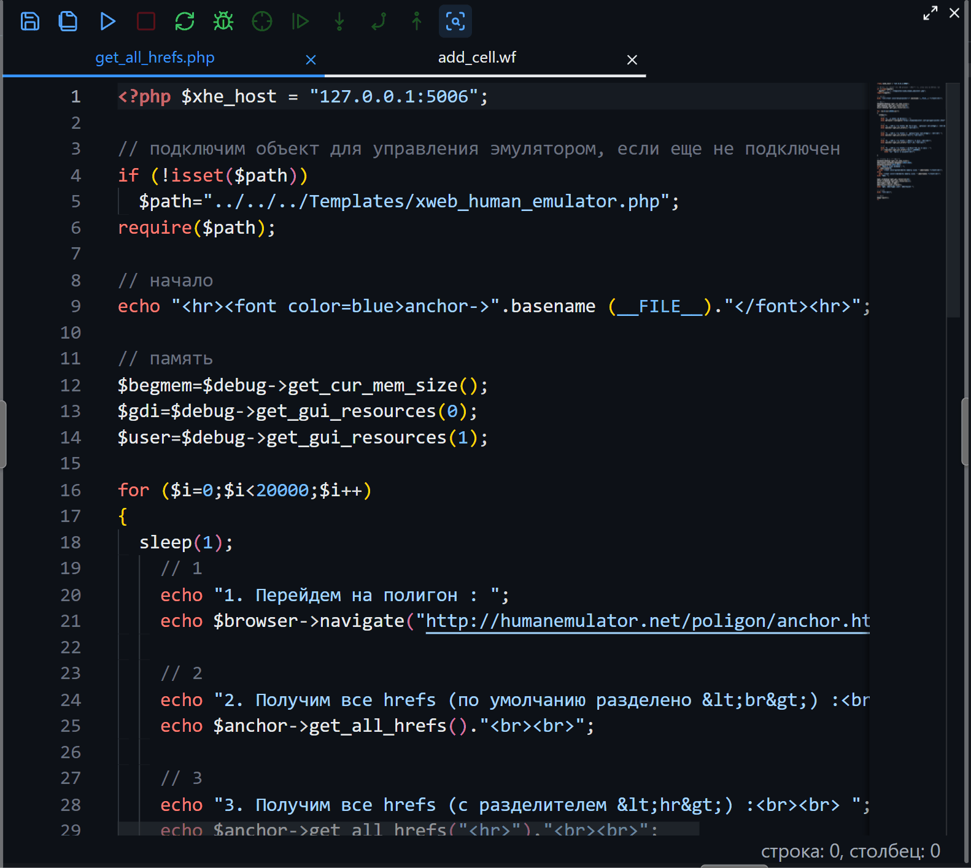Place cursor in the $xhe_host line
971x868 pixels.
click(x=303, y=96)
